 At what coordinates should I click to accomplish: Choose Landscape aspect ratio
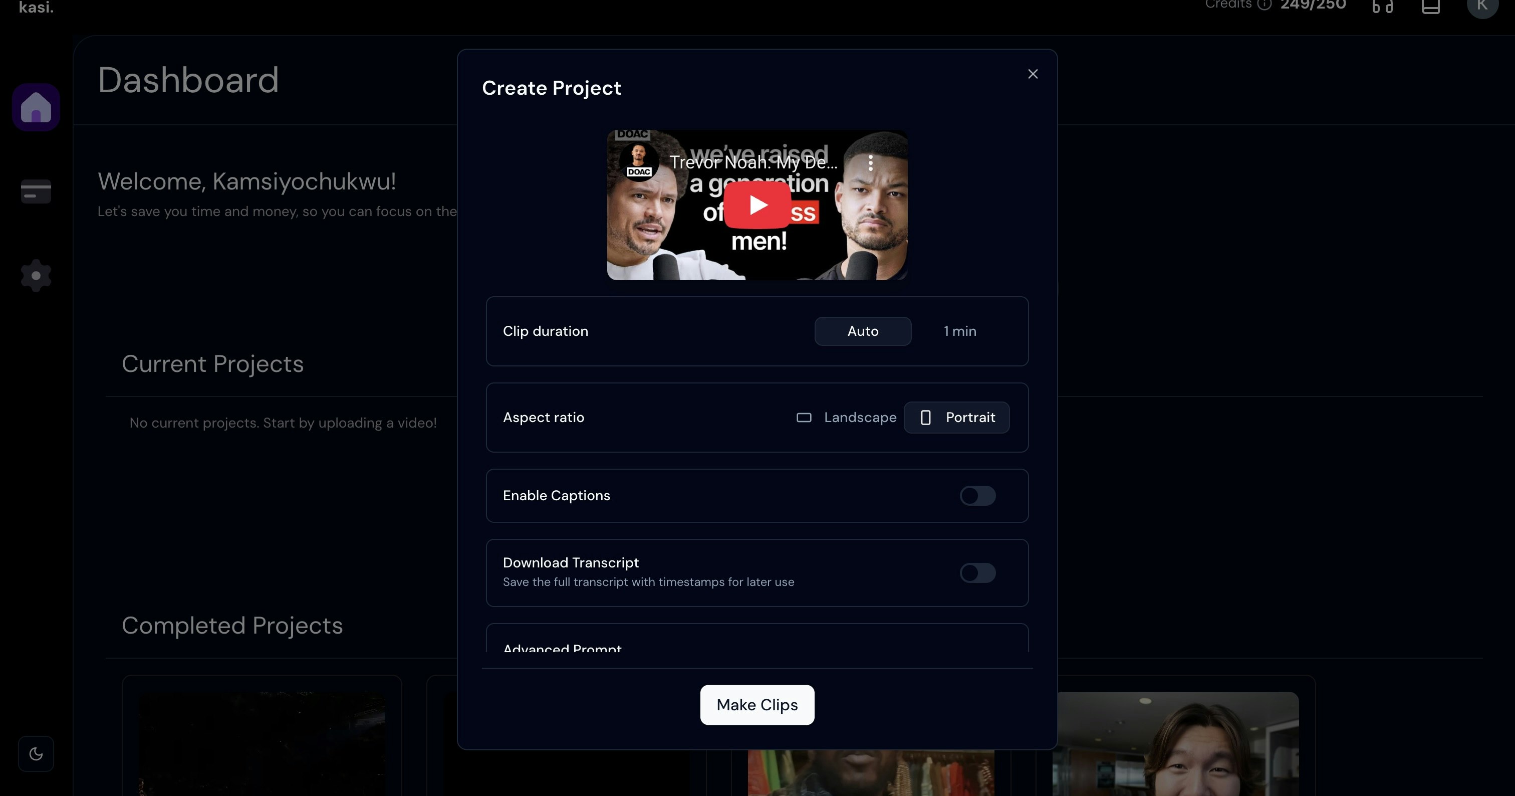click(x=846, y=418)
